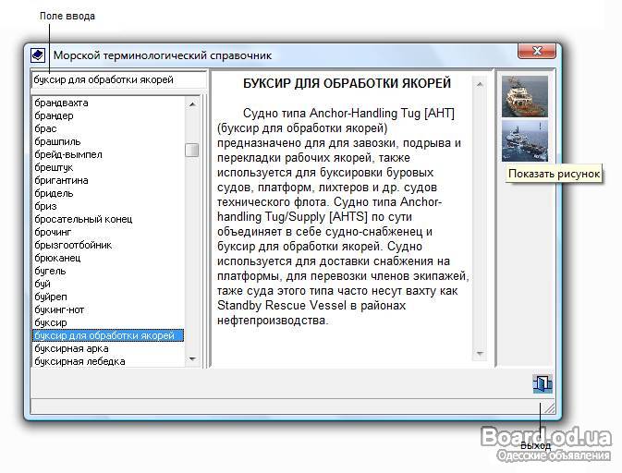Open the first ship picture thumbnail
Image resolution: width=622 pixels, height=473 pixels.
(524, 96)
